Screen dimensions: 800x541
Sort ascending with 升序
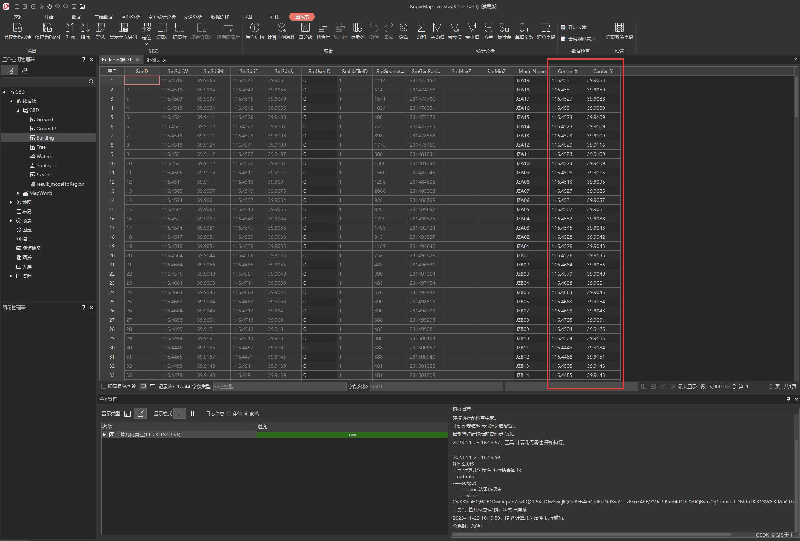[70, 31]
